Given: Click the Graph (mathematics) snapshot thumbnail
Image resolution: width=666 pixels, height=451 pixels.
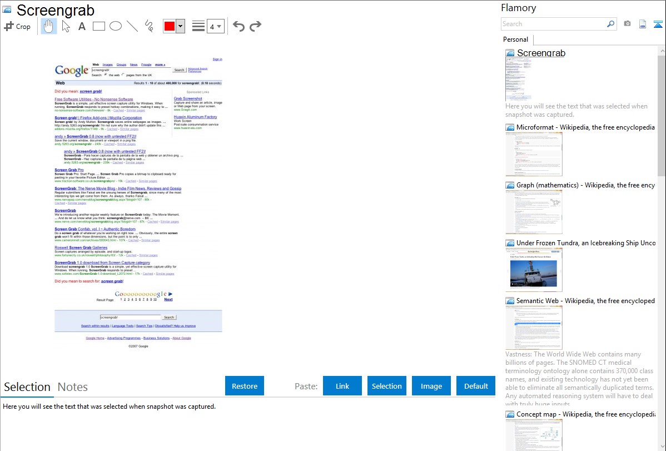Looking at the screenshot, I should (x=534, y=212).
